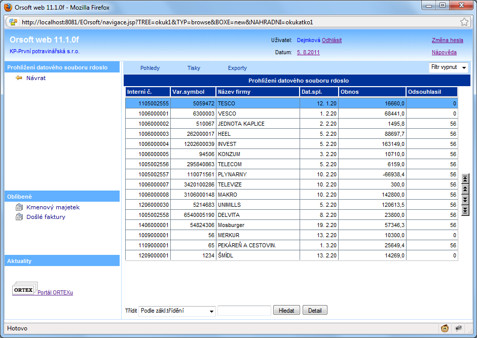The height and width of the screenshot is (338, 477).
Task: Go to next page of records
Action: (x=465, y=200)
